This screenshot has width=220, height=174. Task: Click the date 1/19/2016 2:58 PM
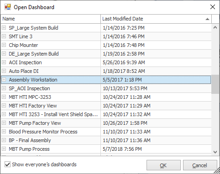point(124,54)
